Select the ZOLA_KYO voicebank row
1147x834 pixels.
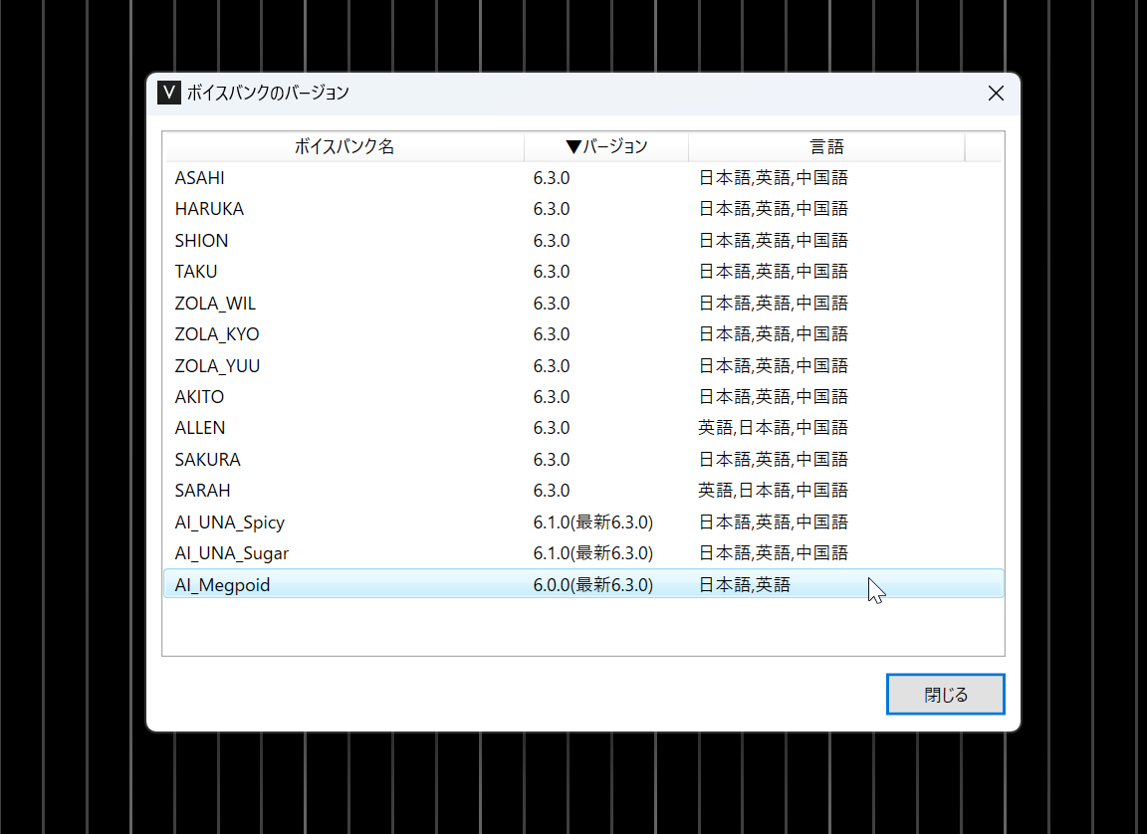coord(583,334)
